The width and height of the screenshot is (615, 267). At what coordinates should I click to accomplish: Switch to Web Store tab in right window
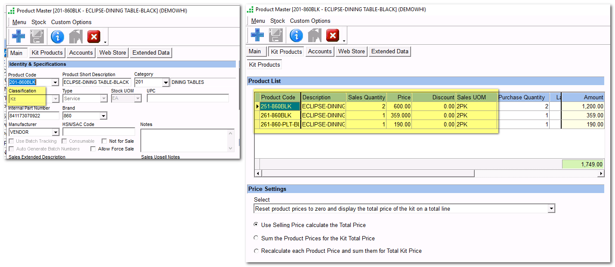(352, 51)
